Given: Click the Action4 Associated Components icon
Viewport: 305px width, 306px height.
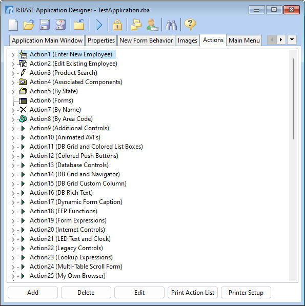Looking at the screenshot, I should coord(23,82).
